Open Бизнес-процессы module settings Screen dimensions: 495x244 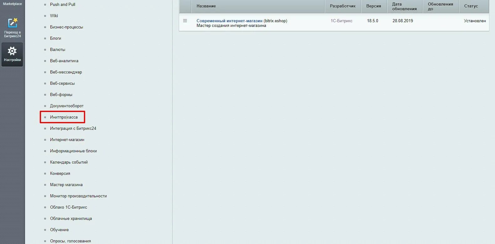tap(66, 27)
